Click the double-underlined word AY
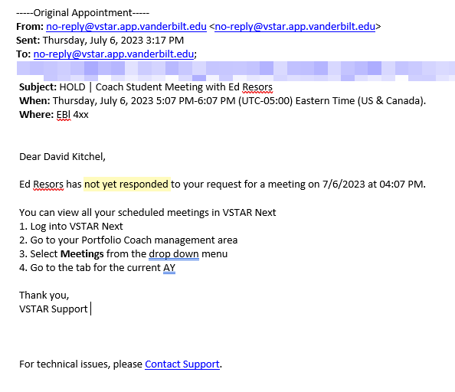455x392 pixels. click(x=169, y=267)
